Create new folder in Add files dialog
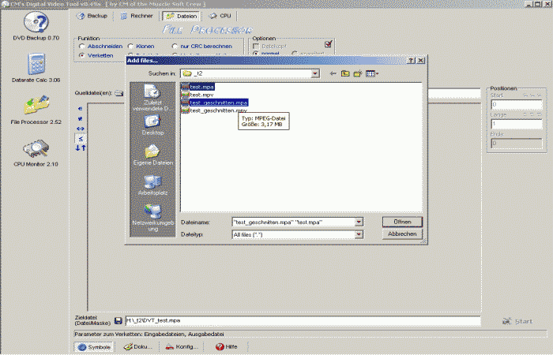Viewport: 553px width, 355px height. click(x=357, y=73)
